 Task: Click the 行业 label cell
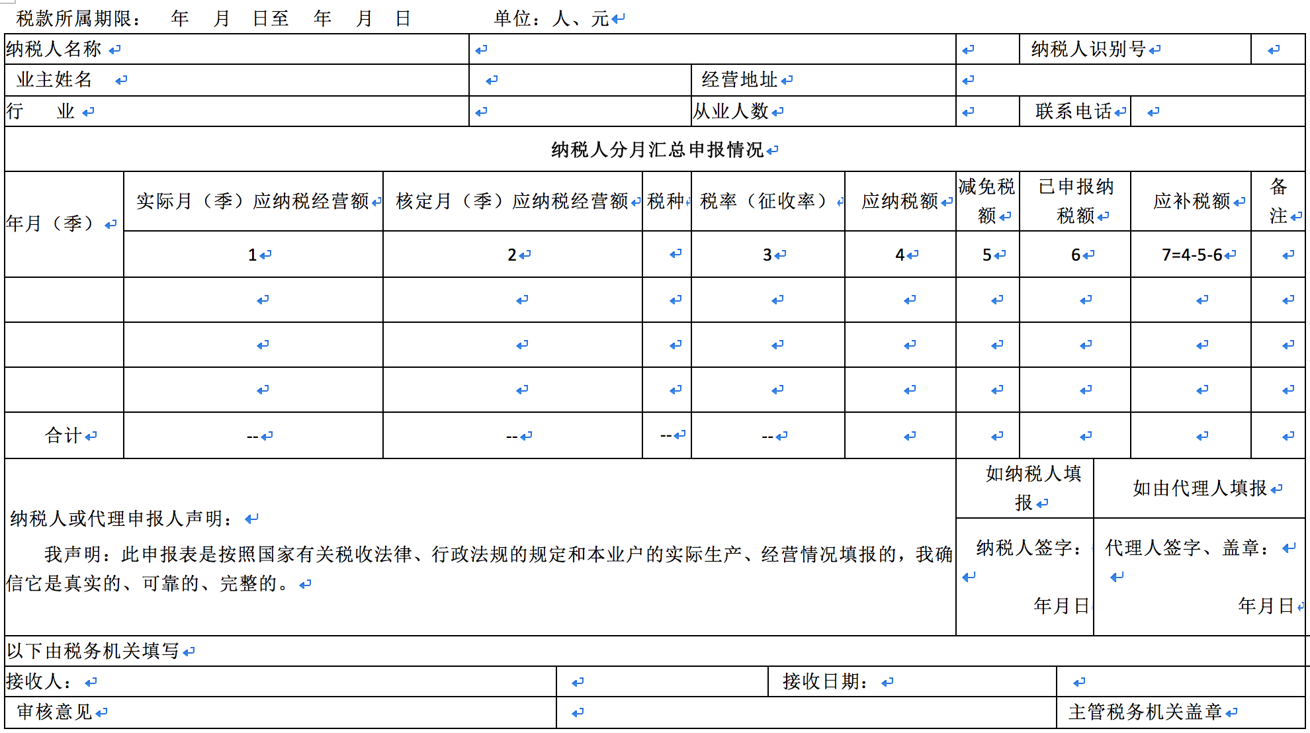237,111
